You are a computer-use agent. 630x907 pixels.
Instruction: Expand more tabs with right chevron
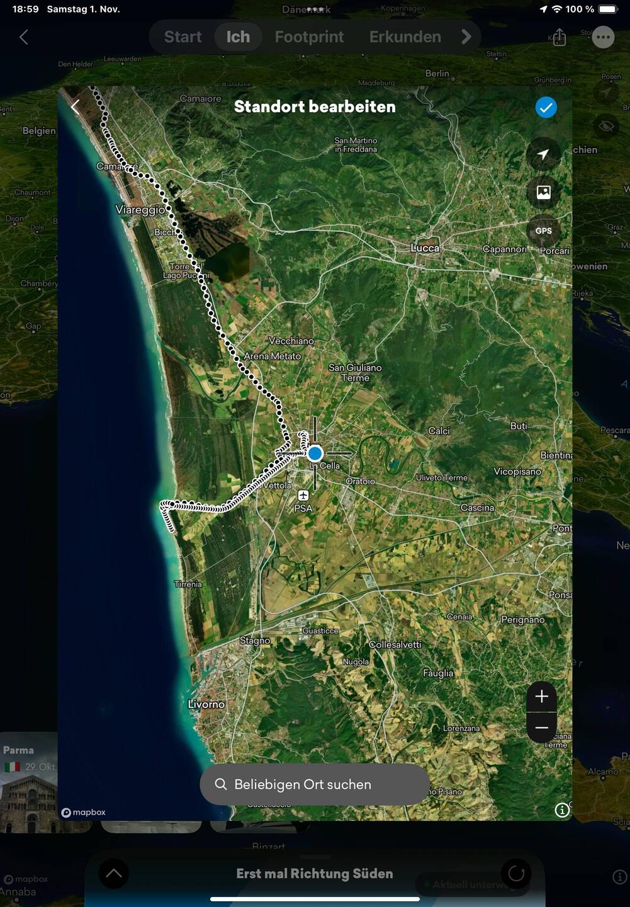[x=466, y=37]
